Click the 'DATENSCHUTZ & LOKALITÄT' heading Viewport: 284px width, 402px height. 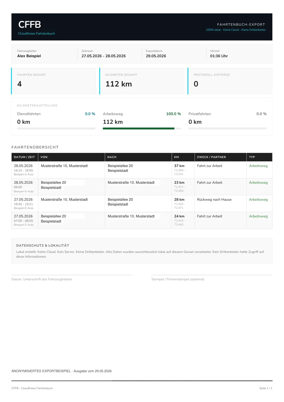pyautogui.click(x=43, y=245)
